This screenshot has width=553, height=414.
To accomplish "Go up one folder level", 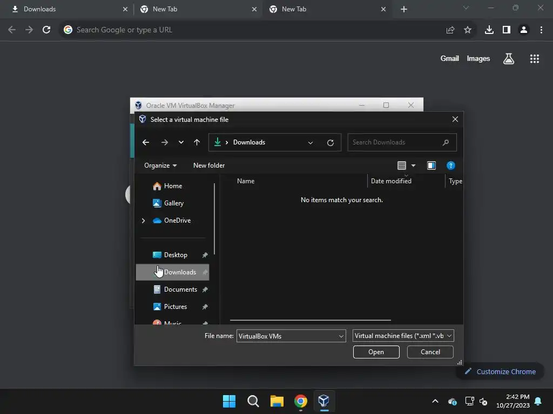I will (x=197, y=142).
